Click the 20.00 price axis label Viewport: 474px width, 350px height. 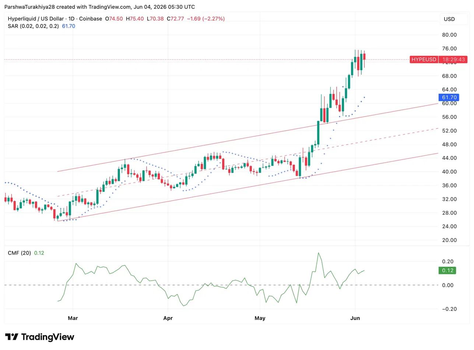point(449,240)
